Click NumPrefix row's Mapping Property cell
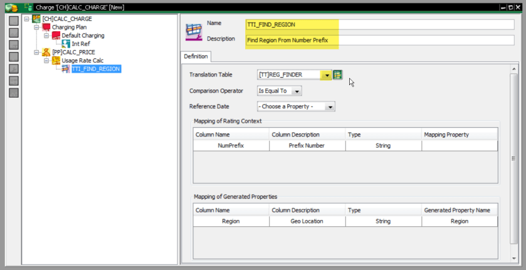 point(460,145)
